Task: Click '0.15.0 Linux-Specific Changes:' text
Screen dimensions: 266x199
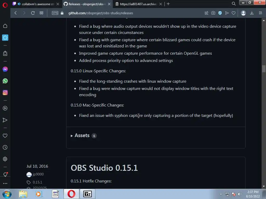Action: (98, 71)
